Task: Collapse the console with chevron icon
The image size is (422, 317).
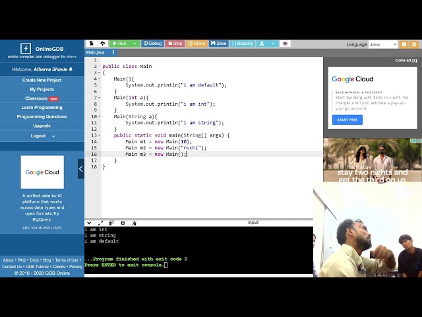Action: click(90, 223)
